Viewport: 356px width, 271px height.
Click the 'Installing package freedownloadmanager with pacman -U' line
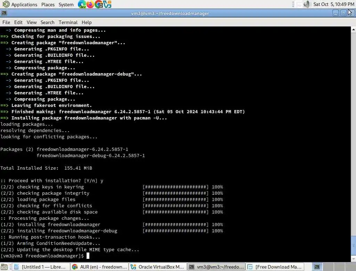[83, 118]
